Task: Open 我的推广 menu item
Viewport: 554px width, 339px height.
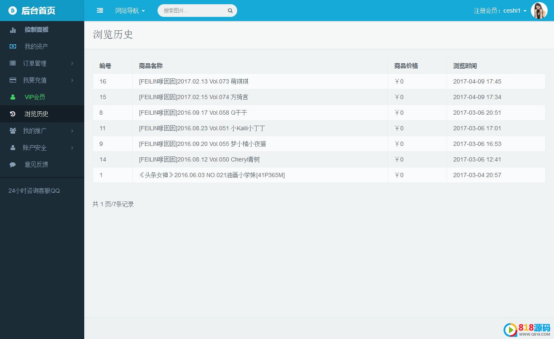Action: [x=35, y=131]
